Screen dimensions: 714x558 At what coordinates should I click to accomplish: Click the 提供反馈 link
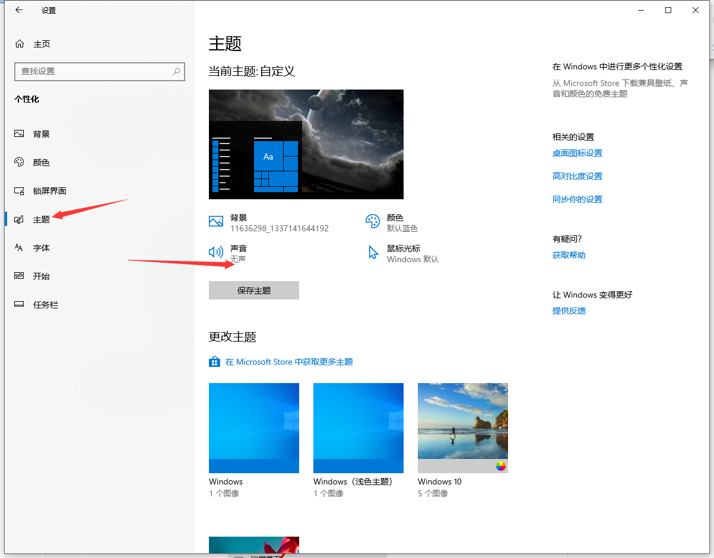569,311
